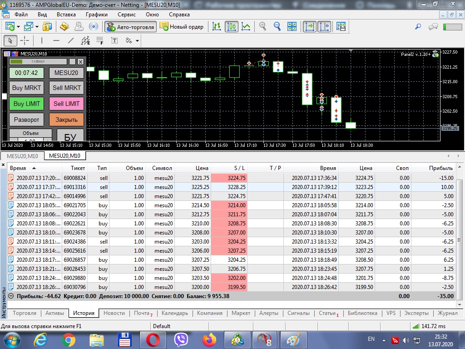This screenshot has width=465, height=349.
Task: Switch to the Журнал tab
Action: tap(447, 313)
